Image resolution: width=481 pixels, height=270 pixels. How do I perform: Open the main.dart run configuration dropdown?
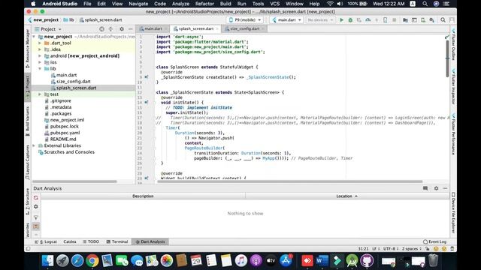tap(286, 20)
